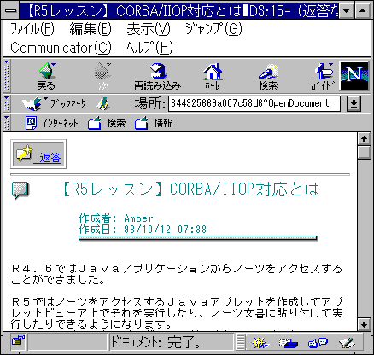This screenshot has width=374, height=355.
Task: Open the Composer pen icon in the status bar
Action: [x=348, y=342]
